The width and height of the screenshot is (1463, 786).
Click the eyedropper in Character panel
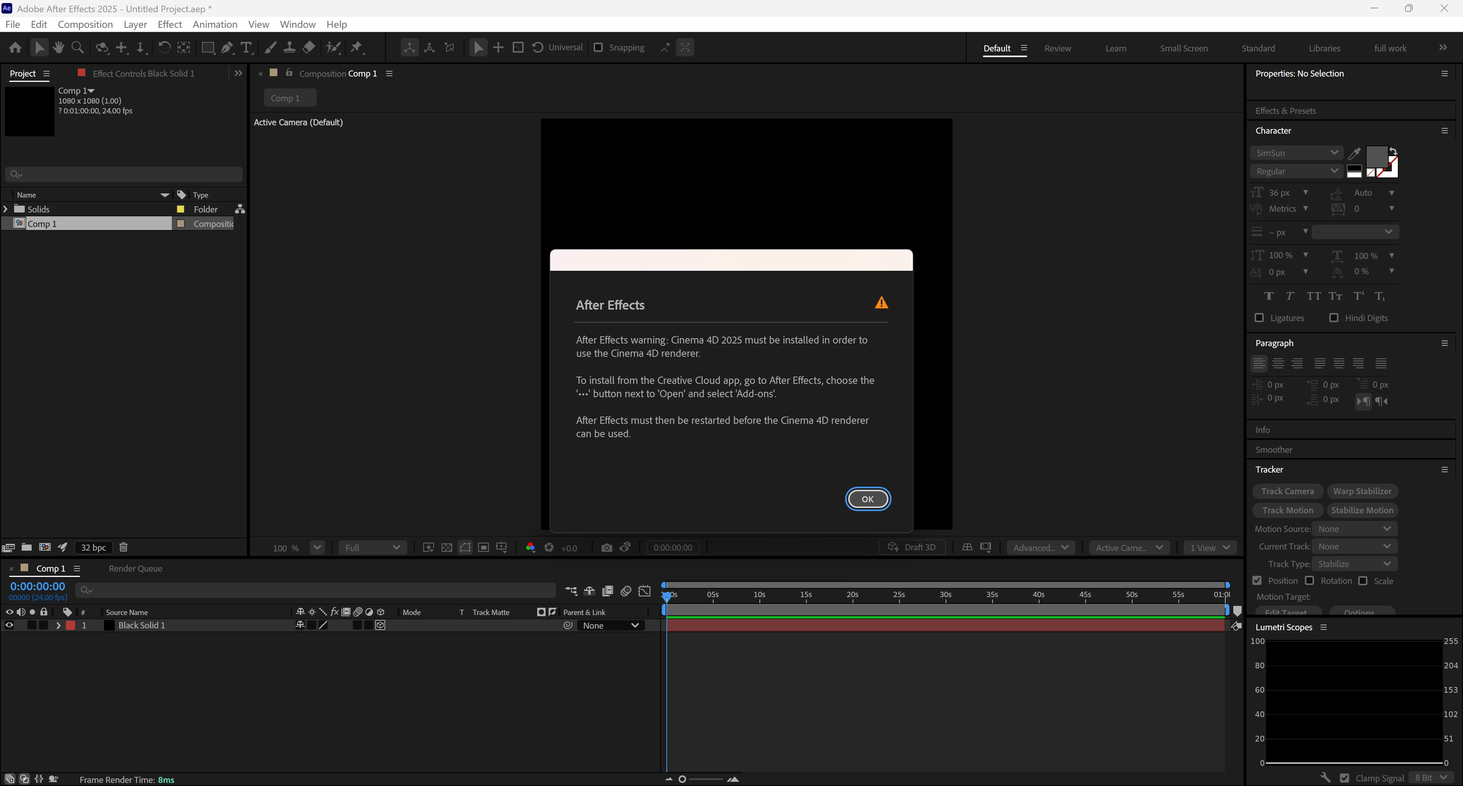click(1354, 153)
